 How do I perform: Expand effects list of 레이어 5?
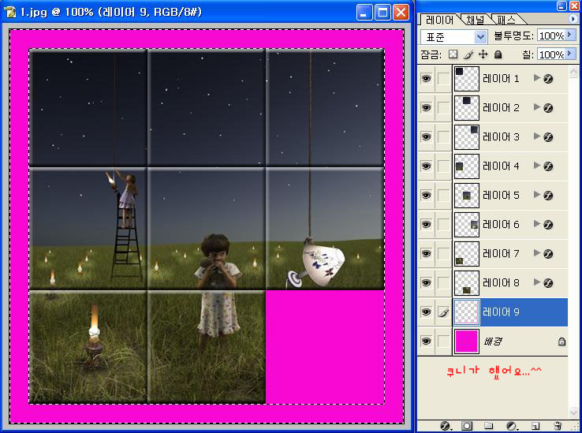(536, 195)
